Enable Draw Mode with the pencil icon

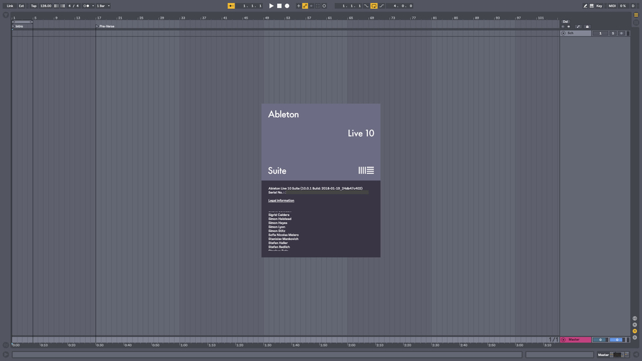[x=585, y=5]
